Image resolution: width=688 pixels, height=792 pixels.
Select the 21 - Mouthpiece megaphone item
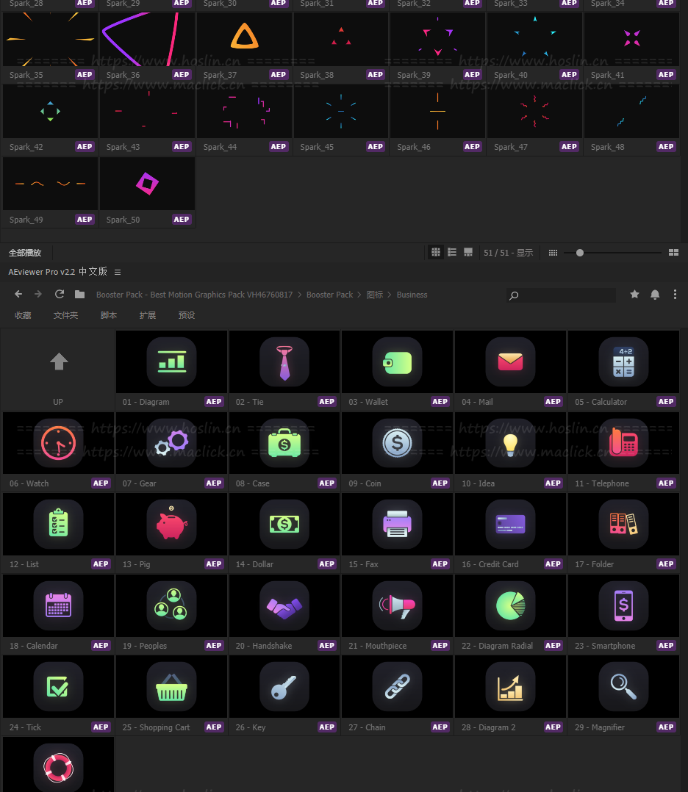[x=398, y=613]
